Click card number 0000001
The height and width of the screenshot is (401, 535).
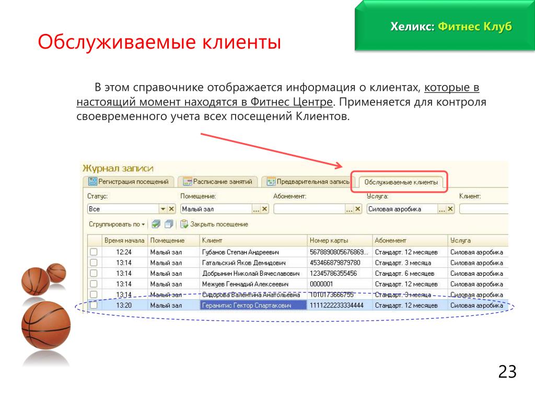click(321, 284)
